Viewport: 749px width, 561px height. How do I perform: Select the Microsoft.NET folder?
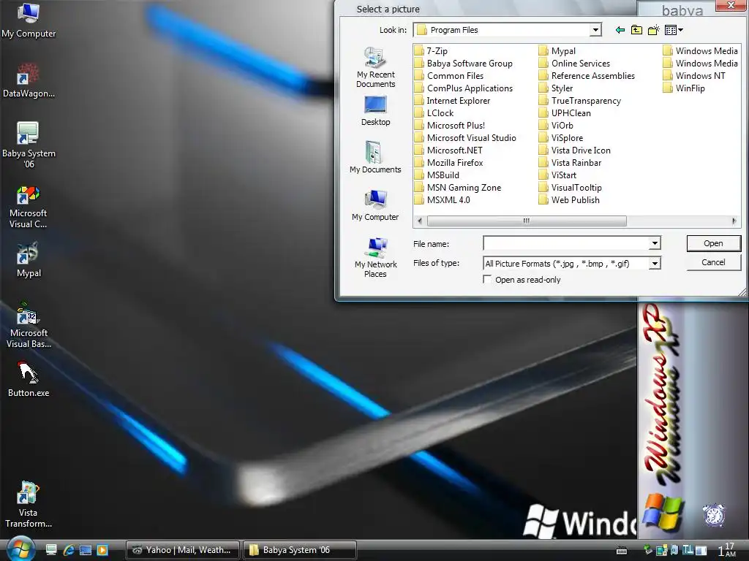[448, 150]
